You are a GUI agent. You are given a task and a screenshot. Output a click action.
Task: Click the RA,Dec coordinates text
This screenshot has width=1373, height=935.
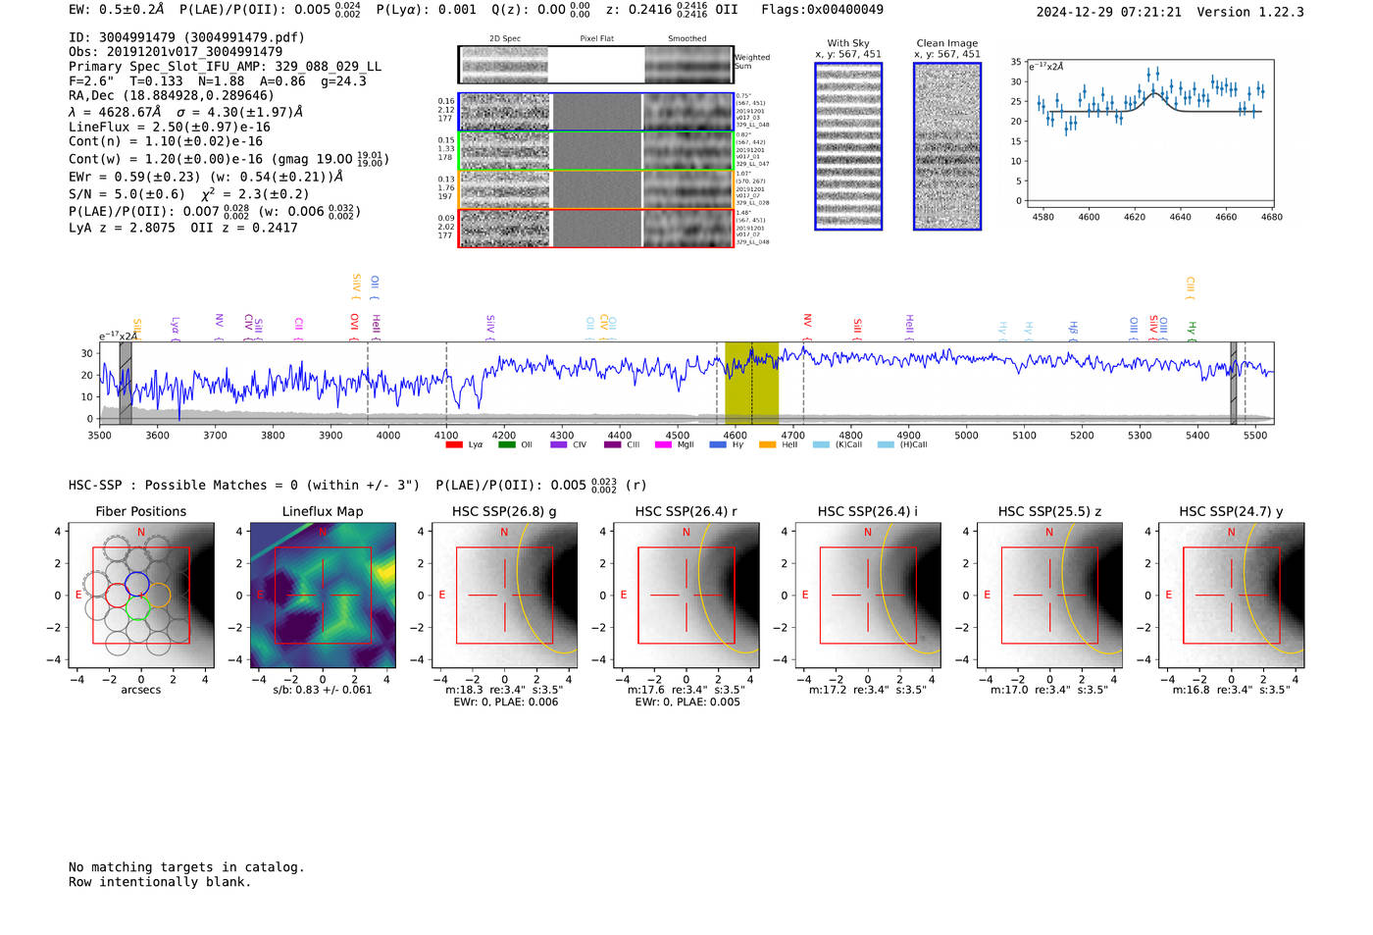[172, 96]
